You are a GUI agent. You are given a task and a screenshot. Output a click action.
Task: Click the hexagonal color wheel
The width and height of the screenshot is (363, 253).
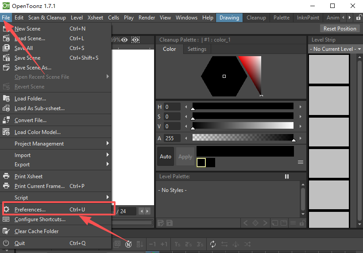click(x=224, y=77)
